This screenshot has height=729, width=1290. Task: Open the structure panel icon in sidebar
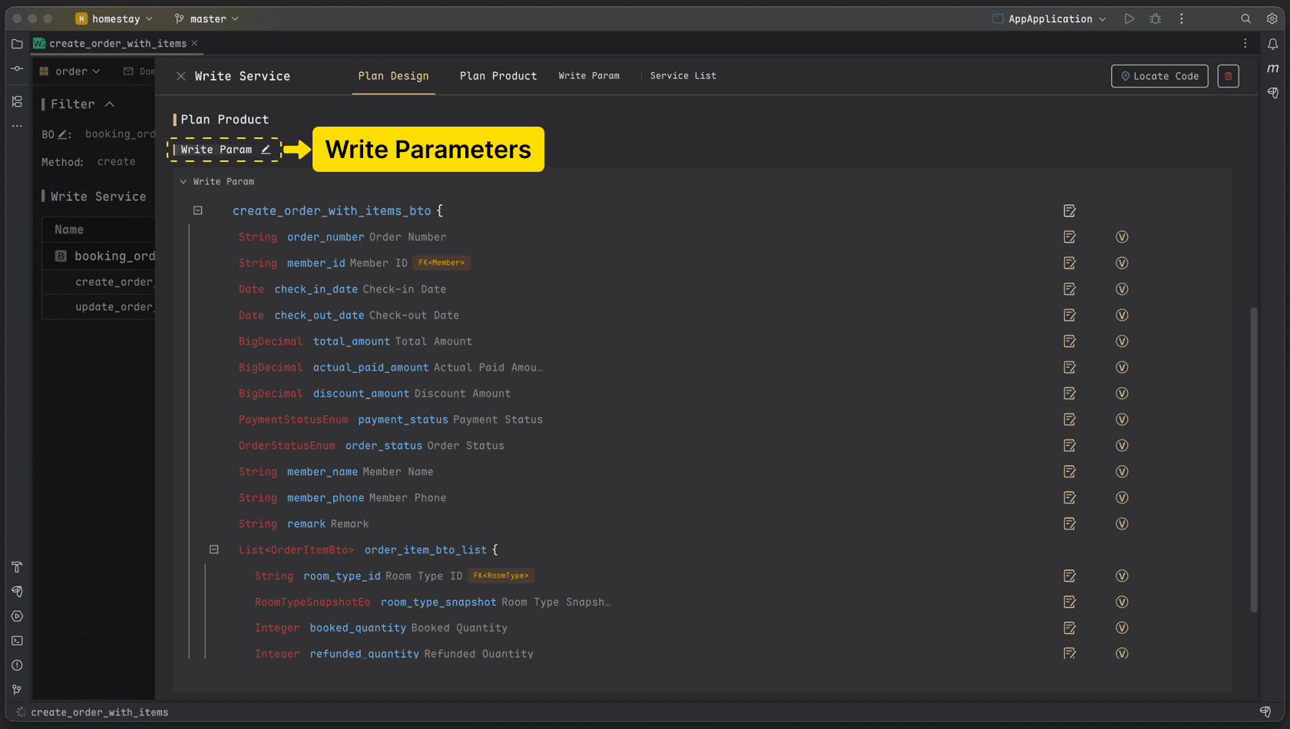tap(16, 101)
